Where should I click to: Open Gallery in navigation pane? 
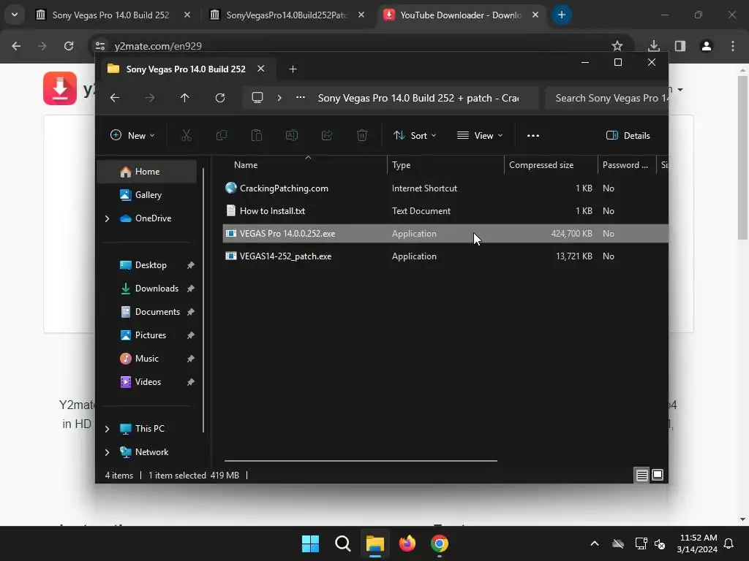point(147,194)
